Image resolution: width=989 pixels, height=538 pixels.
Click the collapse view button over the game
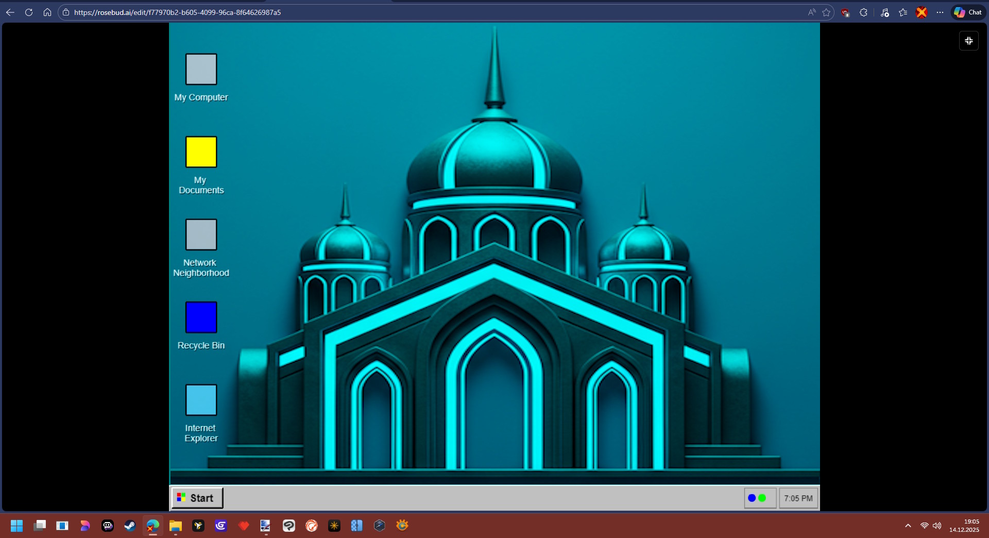[968, 41]
